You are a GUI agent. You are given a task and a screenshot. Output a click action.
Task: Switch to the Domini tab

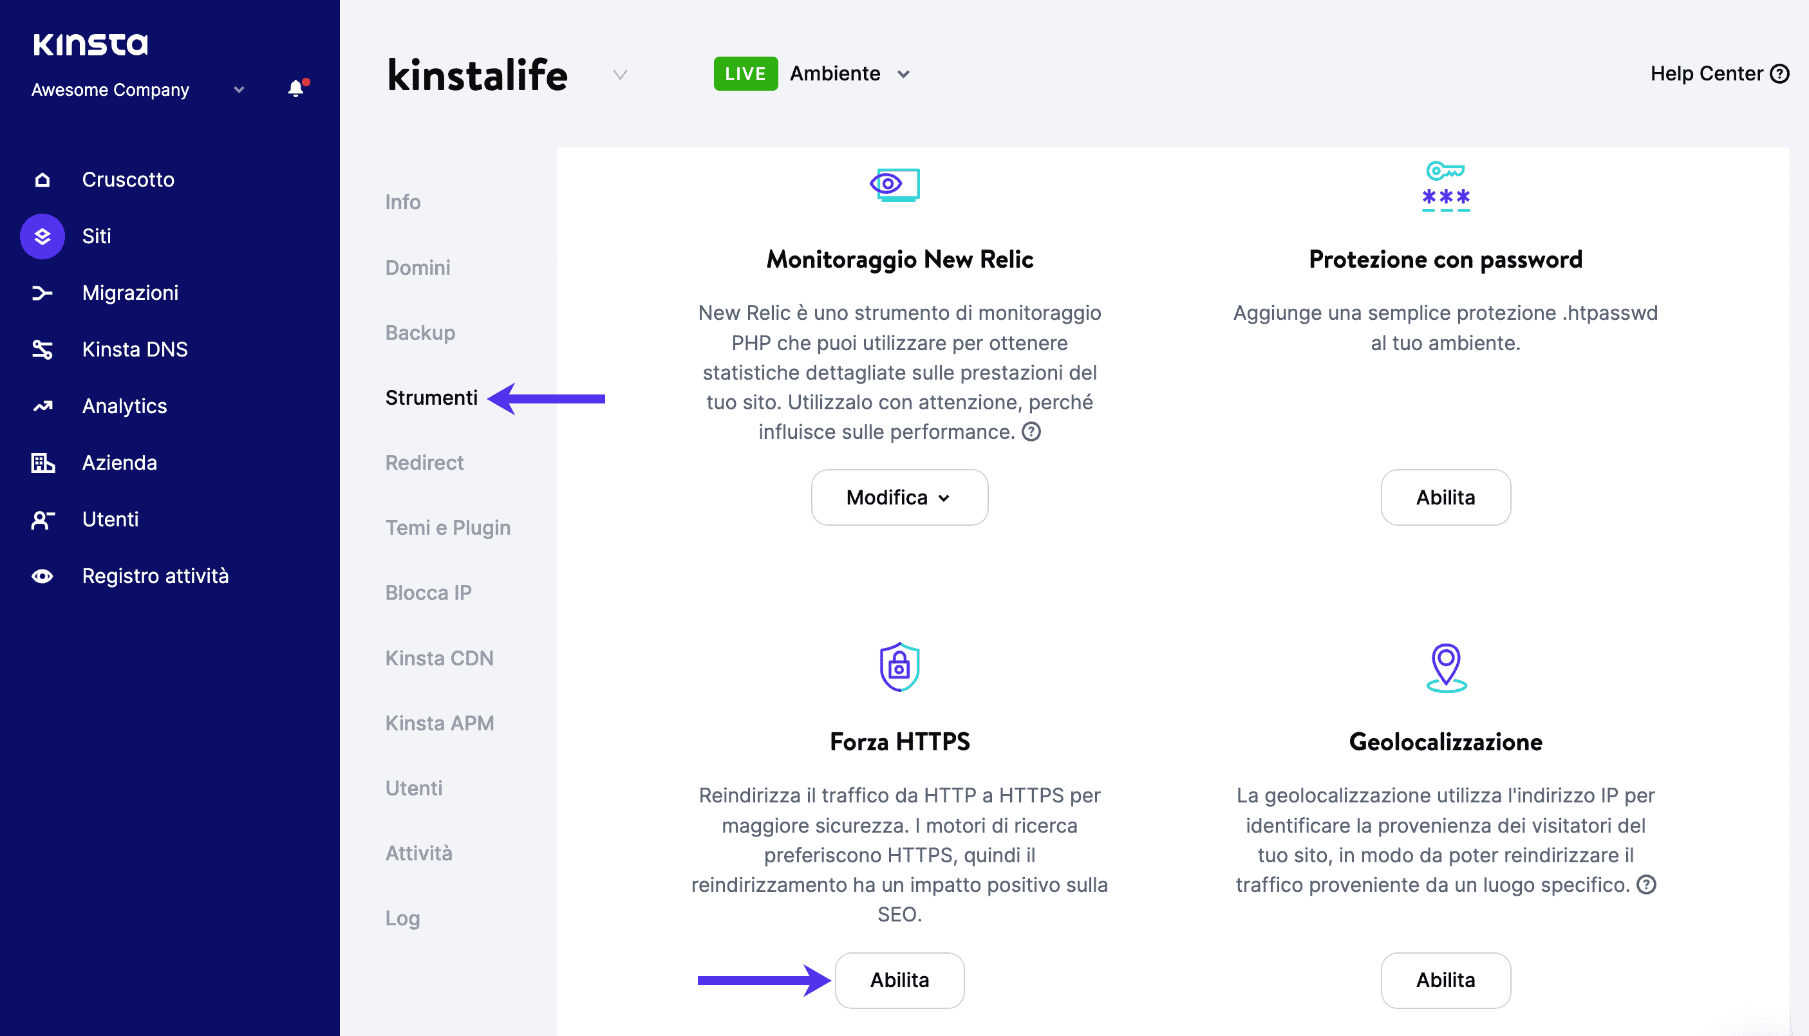point(418,268)
